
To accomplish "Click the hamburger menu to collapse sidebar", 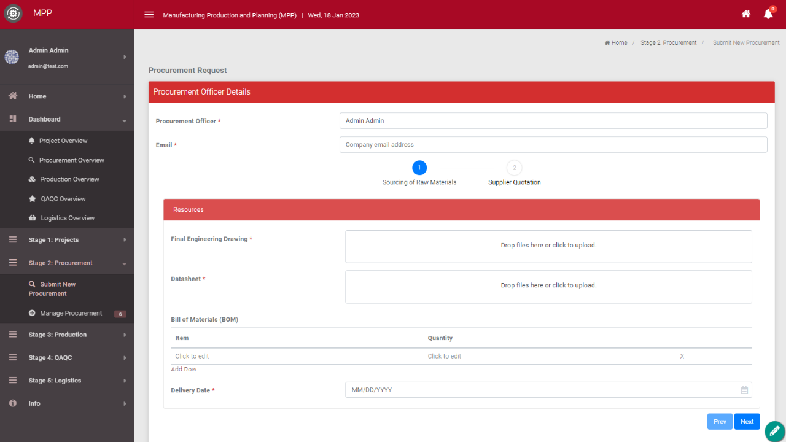I will (x=149, y=14).
